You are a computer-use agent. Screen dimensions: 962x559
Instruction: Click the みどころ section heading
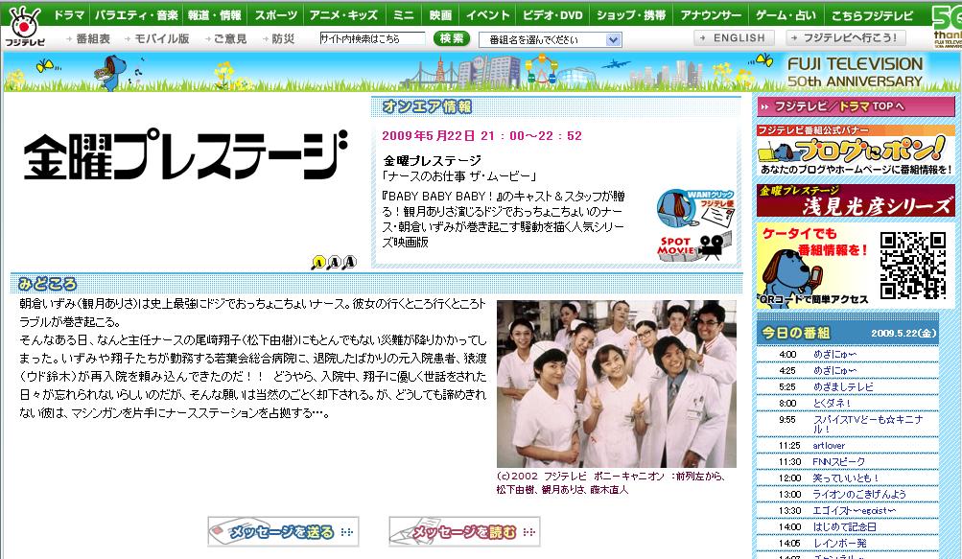47,284
